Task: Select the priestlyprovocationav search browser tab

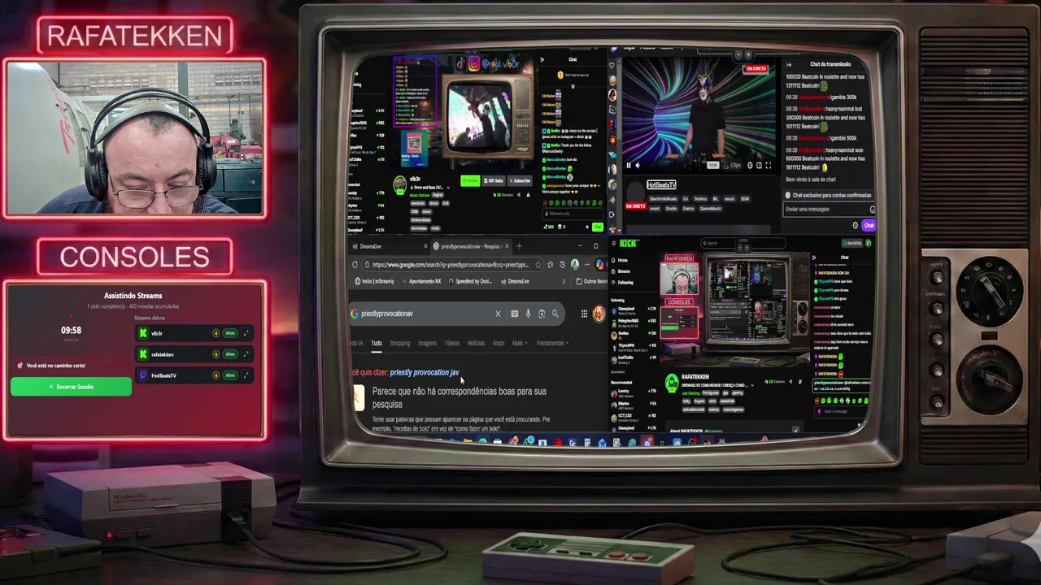Action: pos(472,246)
